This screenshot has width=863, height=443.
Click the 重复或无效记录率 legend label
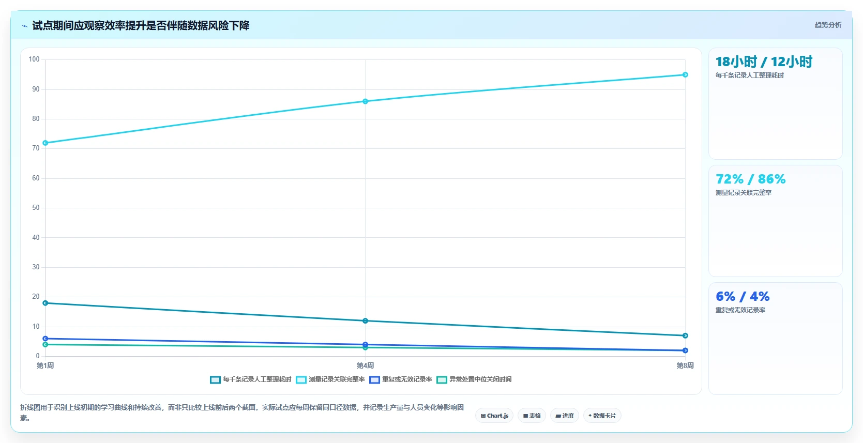pyautogui.click(x=407, y=379)
